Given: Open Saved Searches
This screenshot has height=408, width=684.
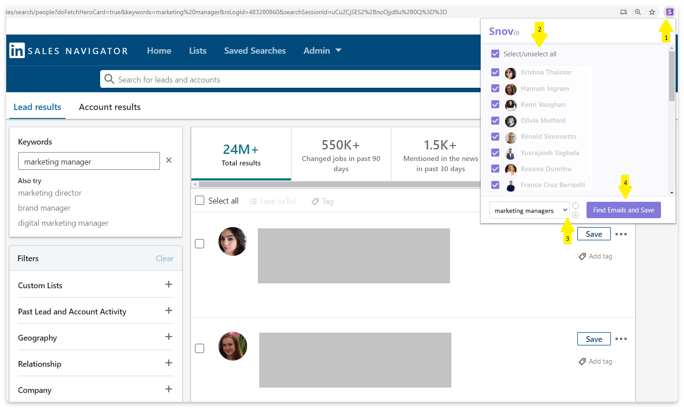Looking at the screenshot, I should click(x=255, y=51).
